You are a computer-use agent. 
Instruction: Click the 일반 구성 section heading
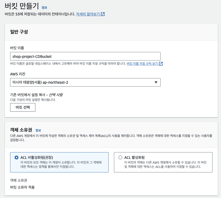coord(19,32)
